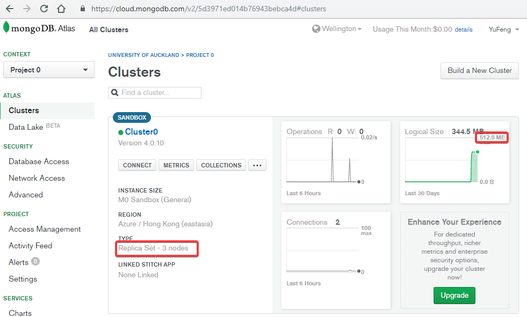Viewport: 527px width, 317px height.
Task: Reload the page with the refresh icon
Action: tap(44, 9)
